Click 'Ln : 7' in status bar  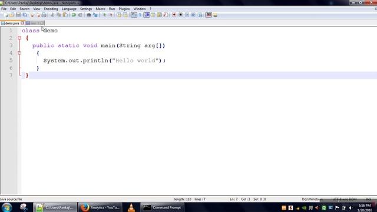point(233,199)
